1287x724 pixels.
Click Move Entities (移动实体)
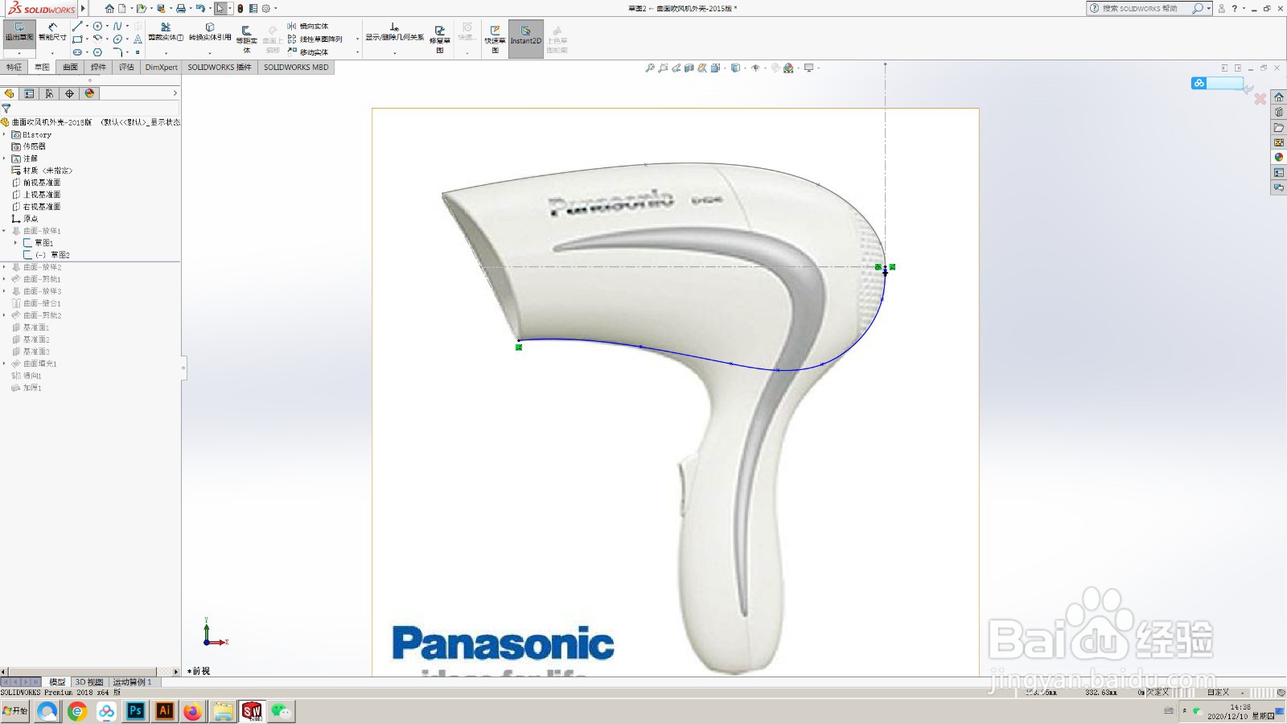pos(308,51)
